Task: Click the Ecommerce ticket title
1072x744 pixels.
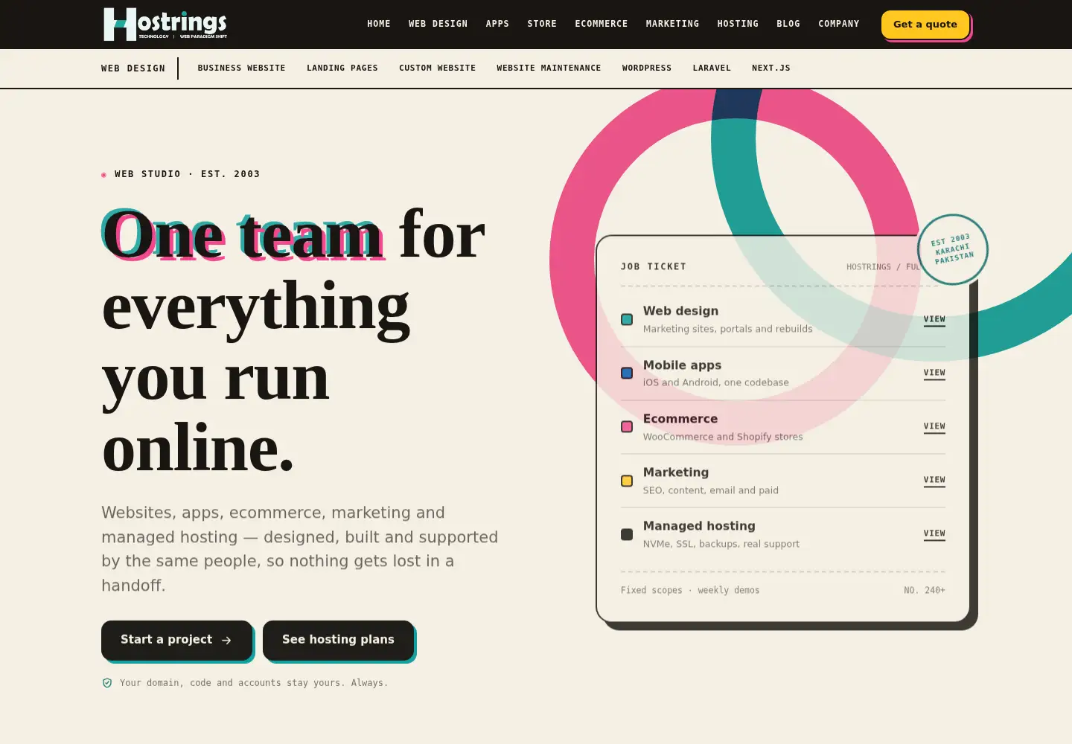Action: (x=680, y=419)
